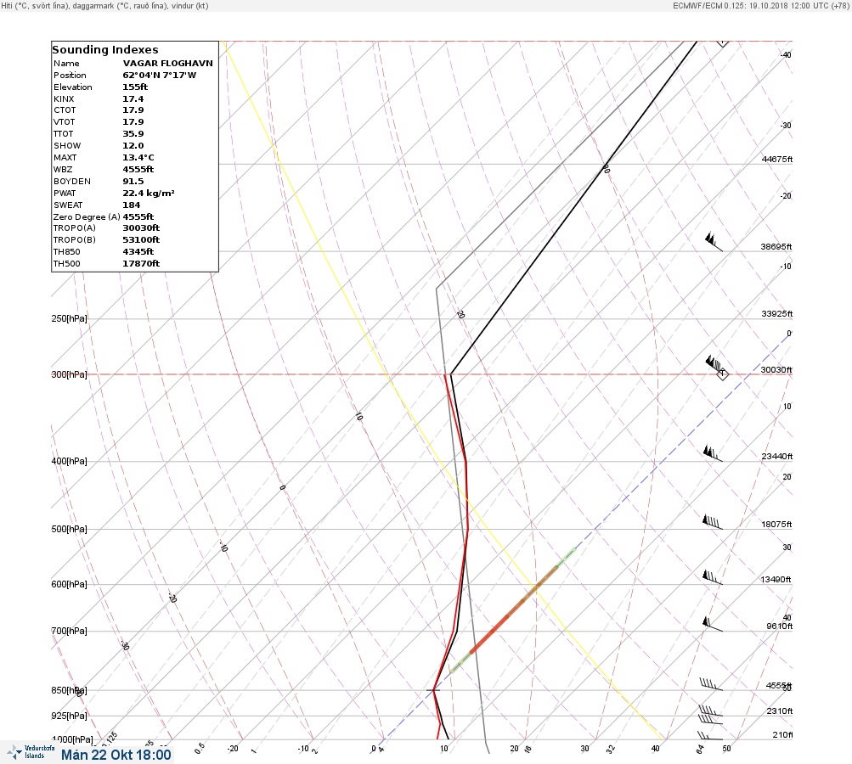Click the KINX value 17.4

pos(133,98)
